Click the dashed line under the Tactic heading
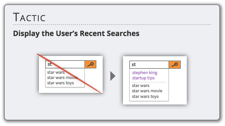This screenshot has height=126, width=225. 112,25
